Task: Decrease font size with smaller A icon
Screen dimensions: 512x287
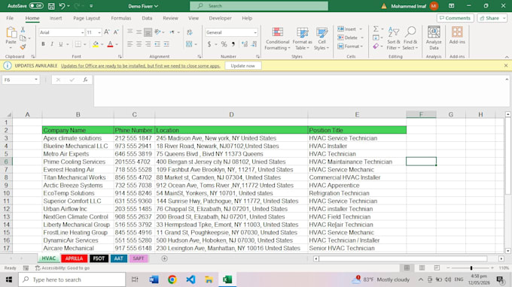Action: coord(116,32)
